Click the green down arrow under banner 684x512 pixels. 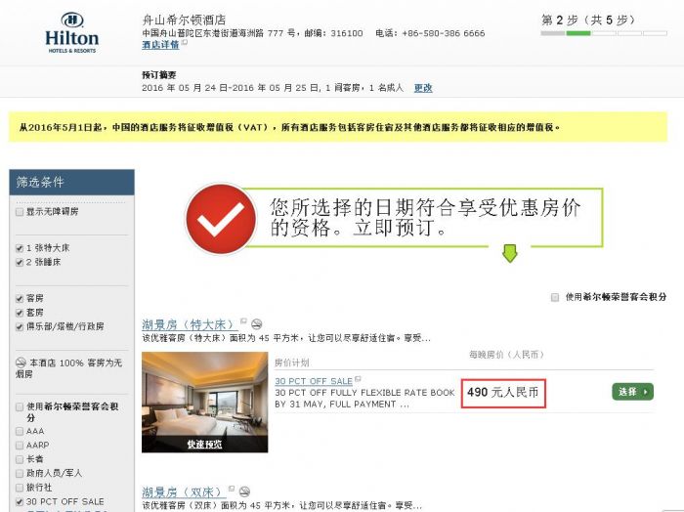[509, 253]
